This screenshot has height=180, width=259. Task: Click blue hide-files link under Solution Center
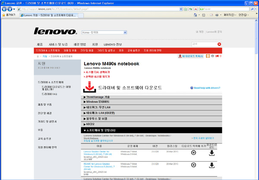coord(98,141)
